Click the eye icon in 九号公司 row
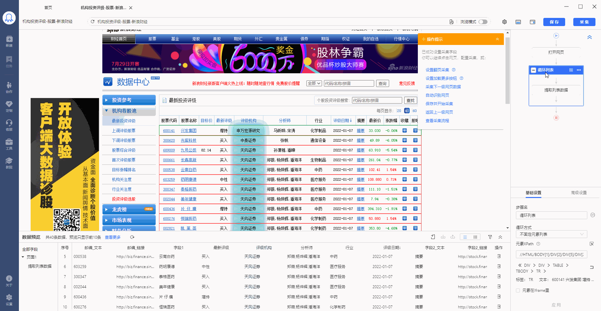Screen dimensions: 601x311 404,150
